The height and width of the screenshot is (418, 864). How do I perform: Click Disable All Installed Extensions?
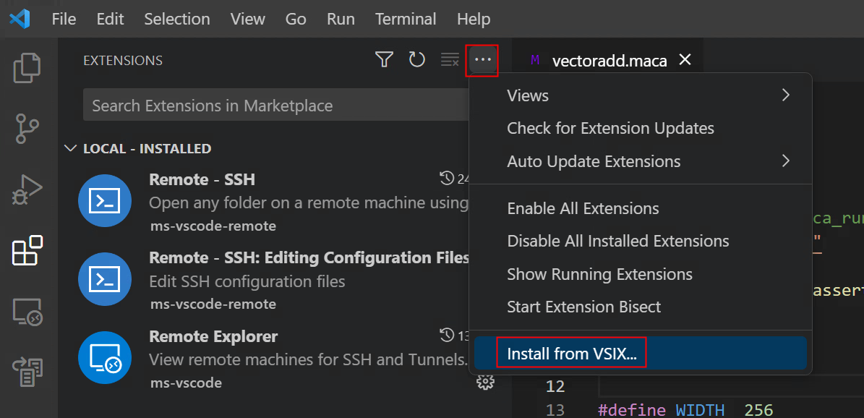pyautogui.click(x=617, y=241)
